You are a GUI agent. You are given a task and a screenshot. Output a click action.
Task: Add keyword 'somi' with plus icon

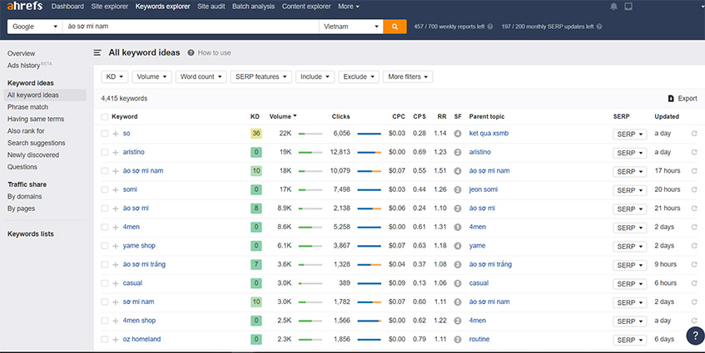pos(116,189)
